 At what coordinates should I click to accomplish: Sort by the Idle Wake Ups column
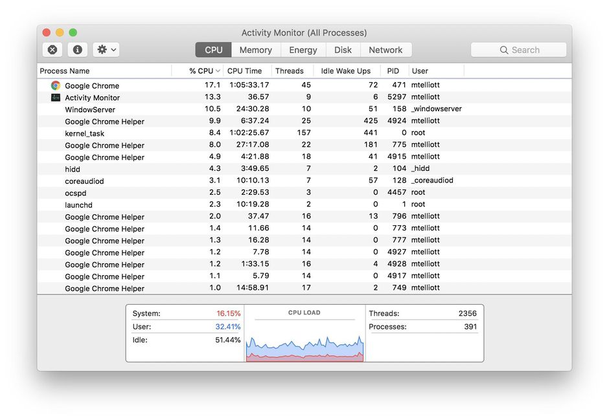tap(347, 71)
